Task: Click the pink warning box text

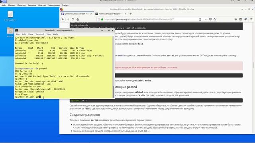Action: [x=146, y=67]
